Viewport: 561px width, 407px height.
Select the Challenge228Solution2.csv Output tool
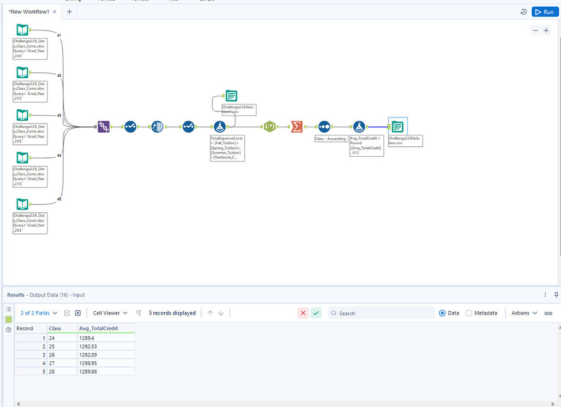(232, 96)
